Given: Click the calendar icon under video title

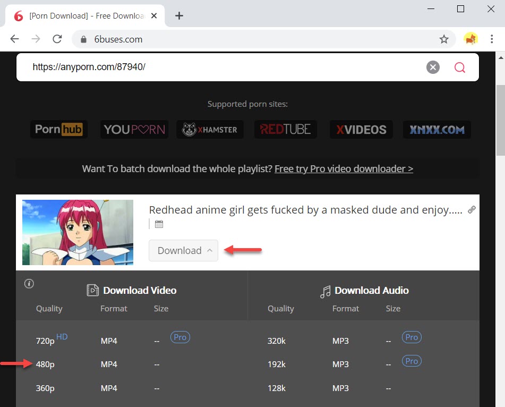Looking at the screenshot, I should pyautogui.click(x=159, y=224).
